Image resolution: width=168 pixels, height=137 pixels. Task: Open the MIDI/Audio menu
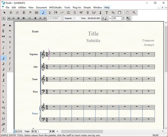[55, 7]
